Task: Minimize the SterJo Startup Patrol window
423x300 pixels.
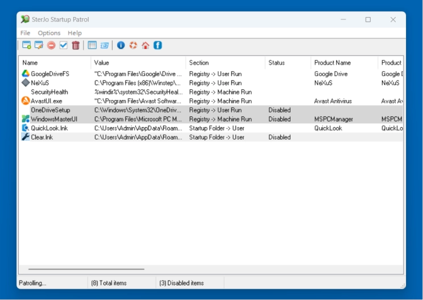Action: click(343, 19)
